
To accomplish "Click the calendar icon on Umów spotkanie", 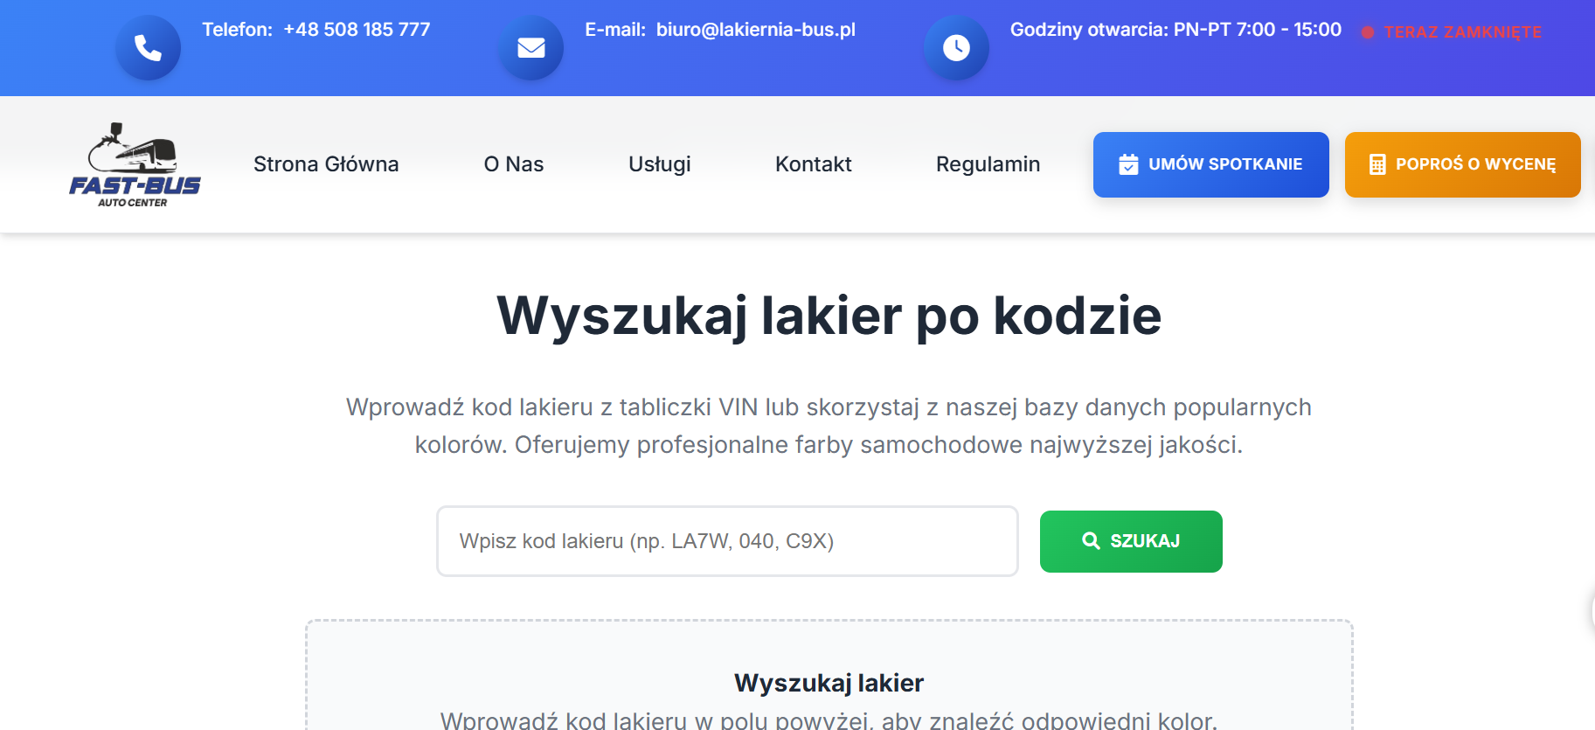I will (1128, 164).
